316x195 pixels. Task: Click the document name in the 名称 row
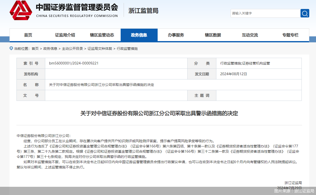point(101,85)
